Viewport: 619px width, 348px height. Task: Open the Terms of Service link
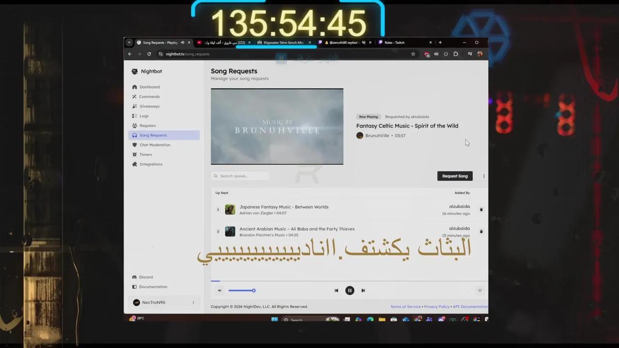click(x=405, y=306)
